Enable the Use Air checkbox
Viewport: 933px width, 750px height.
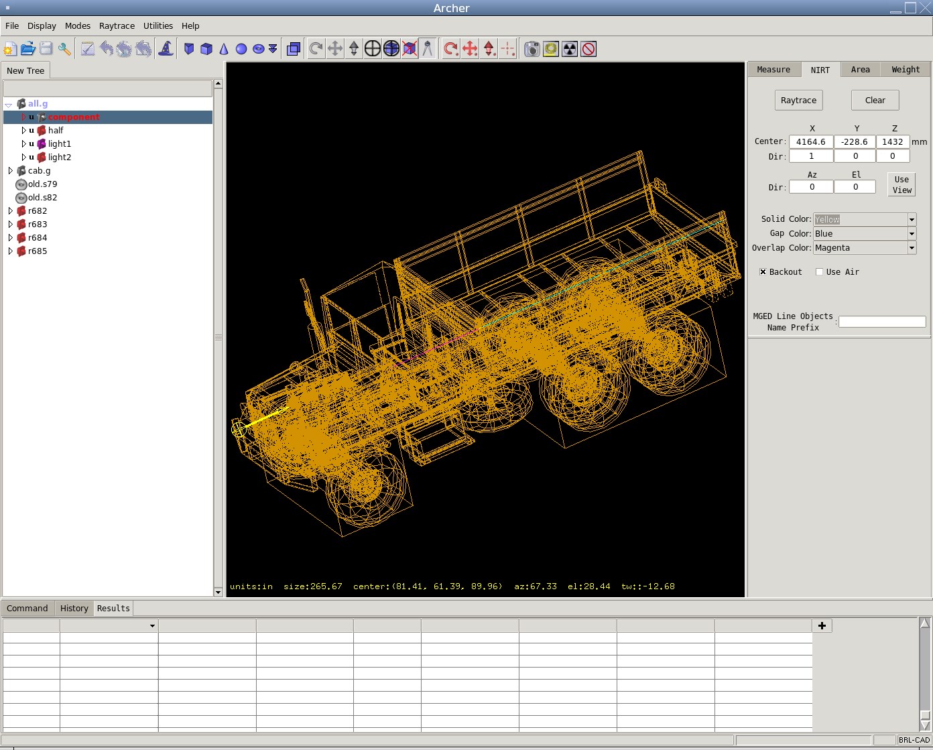(819, 272)
